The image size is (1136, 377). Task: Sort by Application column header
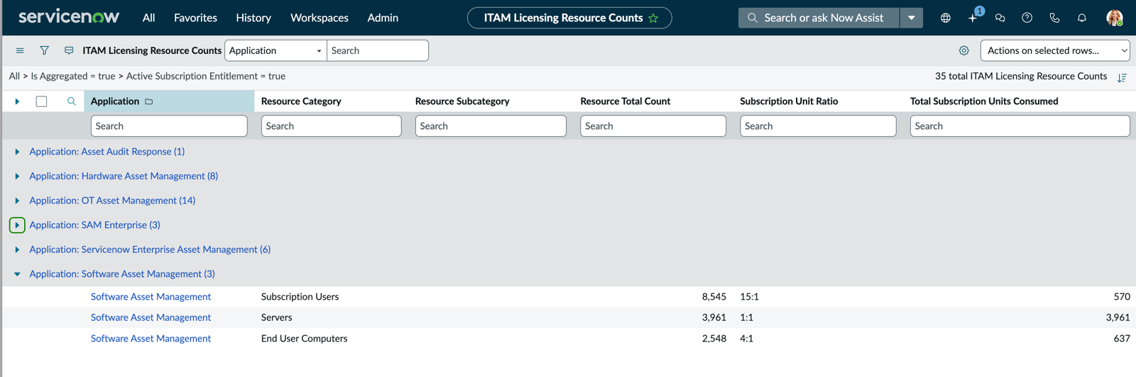click(115, 101)
